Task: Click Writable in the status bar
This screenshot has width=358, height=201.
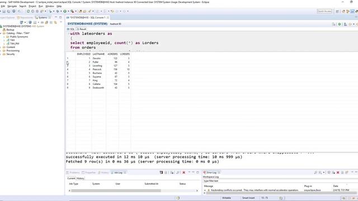Action: (x=227, y=198)
